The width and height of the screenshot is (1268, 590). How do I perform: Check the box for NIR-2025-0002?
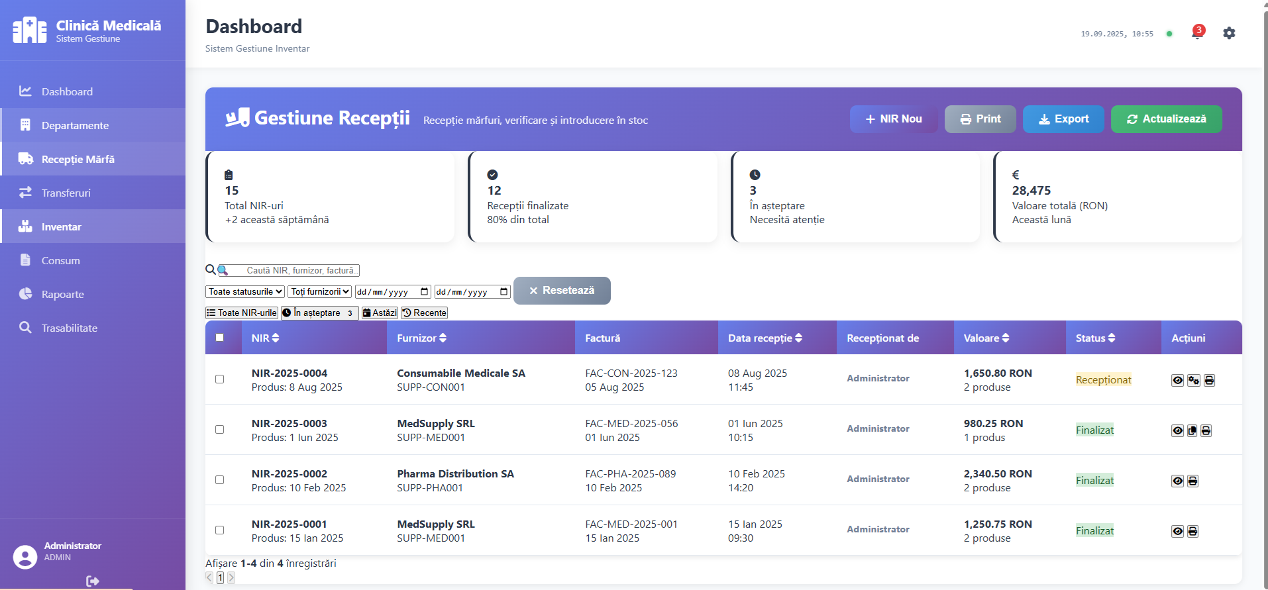point(219,479)
